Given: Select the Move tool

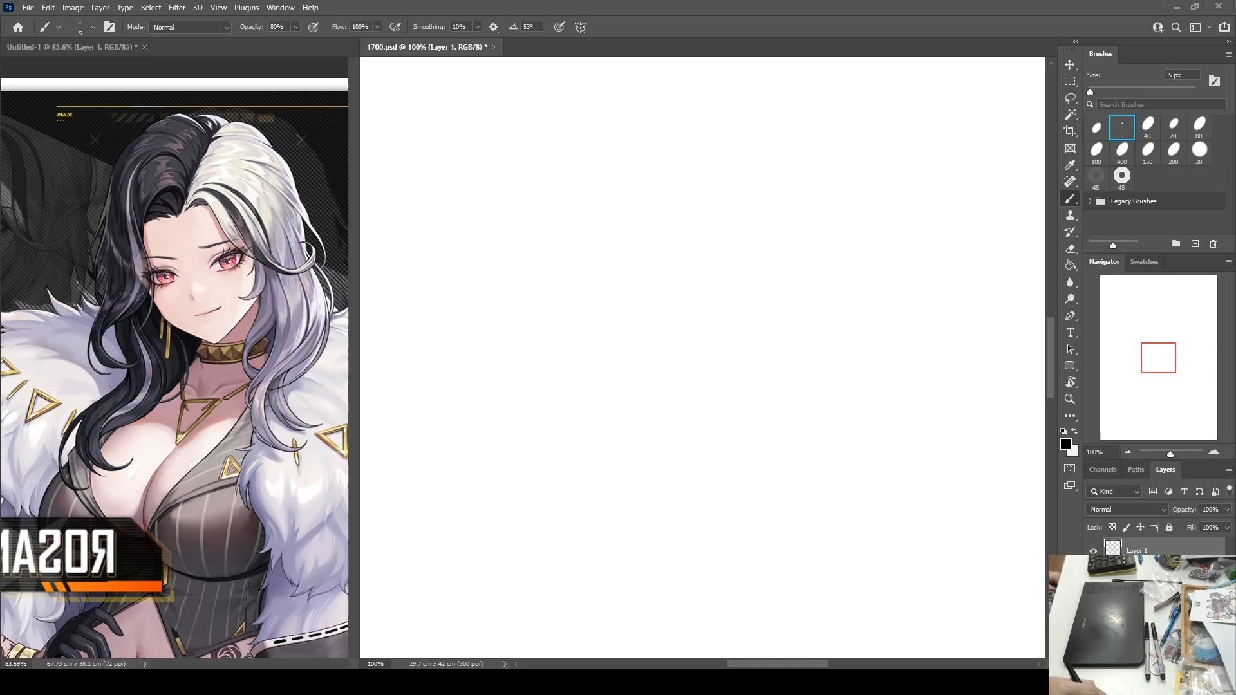Looking at the screenshot, I should click(1070, 65).
